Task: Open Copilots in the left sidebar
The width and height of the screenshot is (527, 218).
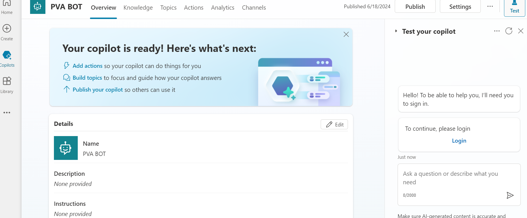Action: click(x=7, y=59)
